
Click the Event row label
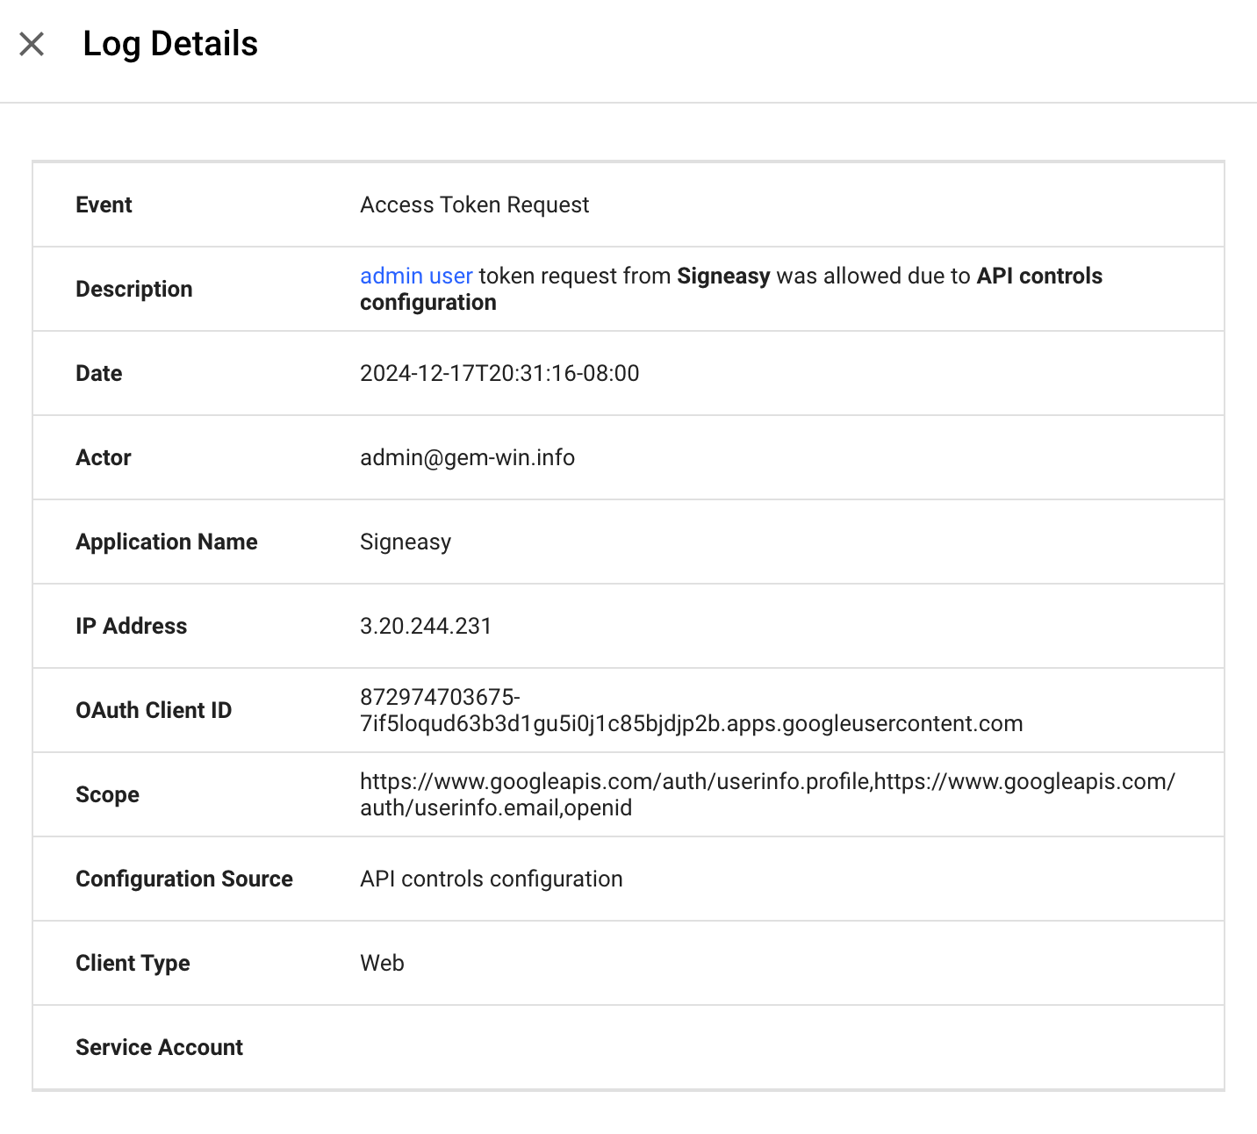(x=104, y=205)
